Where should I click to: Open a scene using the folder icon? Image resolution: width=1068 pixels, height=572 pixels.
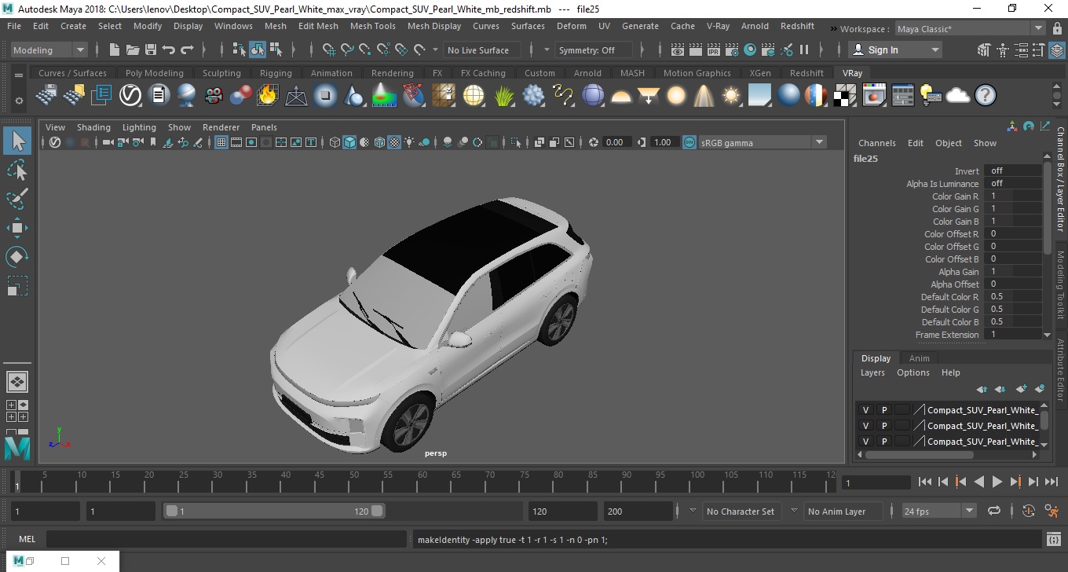[133, 49]
